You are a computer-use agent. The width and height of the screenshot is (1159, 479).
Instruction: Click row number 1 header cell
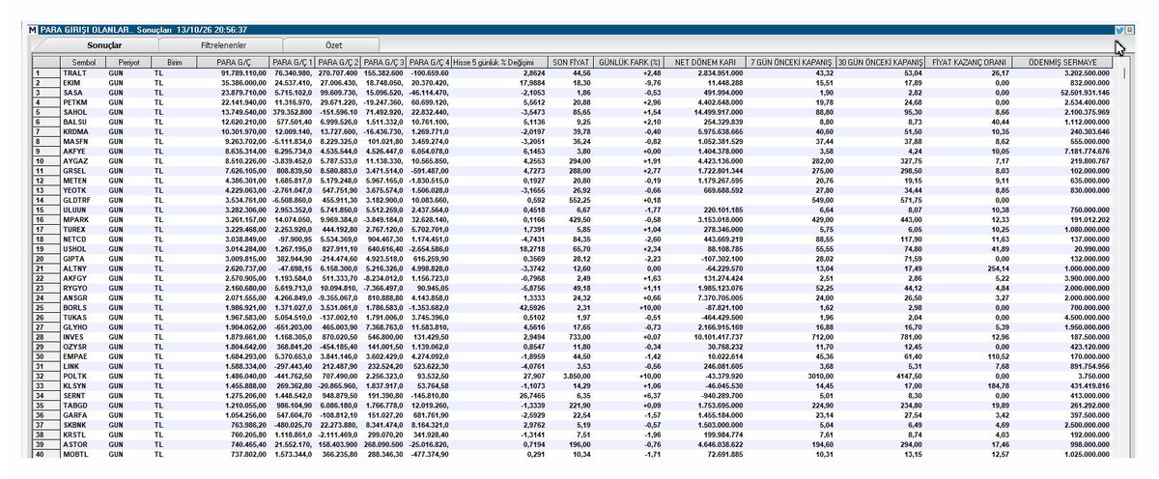point(46,72)
